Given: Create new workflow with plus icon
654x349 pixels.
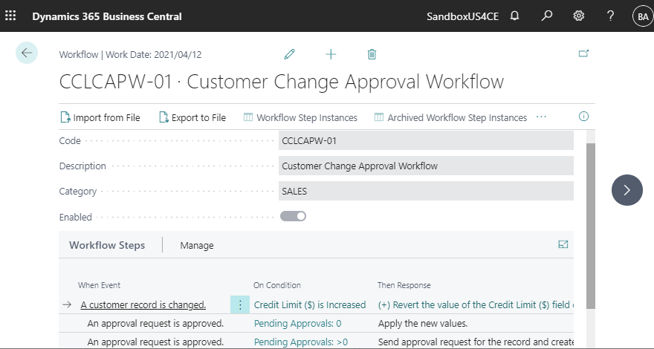Looking at the screenshot, I should [331, 54].
